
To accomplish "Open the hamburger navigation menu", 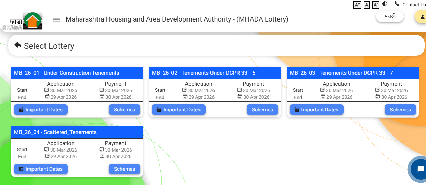I will coord(56,20).
